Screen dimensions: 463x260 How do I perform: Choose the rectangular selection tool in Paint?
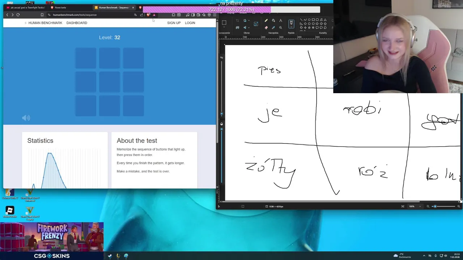click(x=224, y=22)
